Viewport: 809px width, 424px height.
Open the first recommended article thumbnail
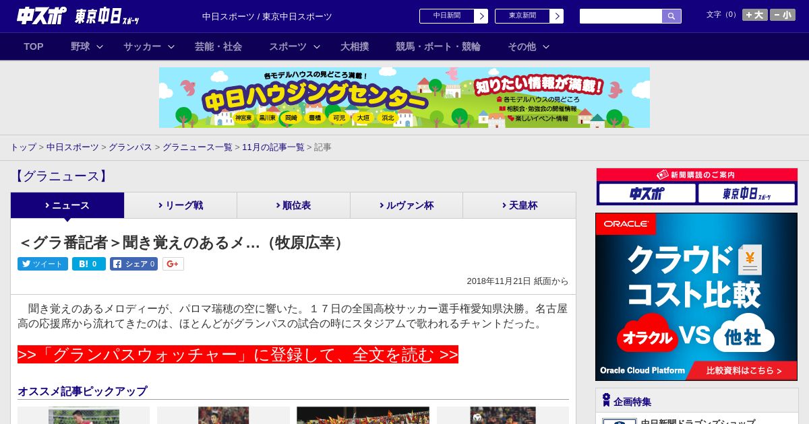(x=84, y=415)
